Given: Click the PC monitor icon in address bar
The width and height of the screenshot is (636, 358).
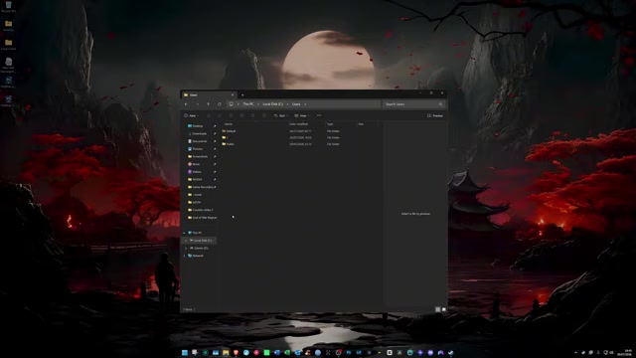Looking at the screenshot, I should point(231,104).
